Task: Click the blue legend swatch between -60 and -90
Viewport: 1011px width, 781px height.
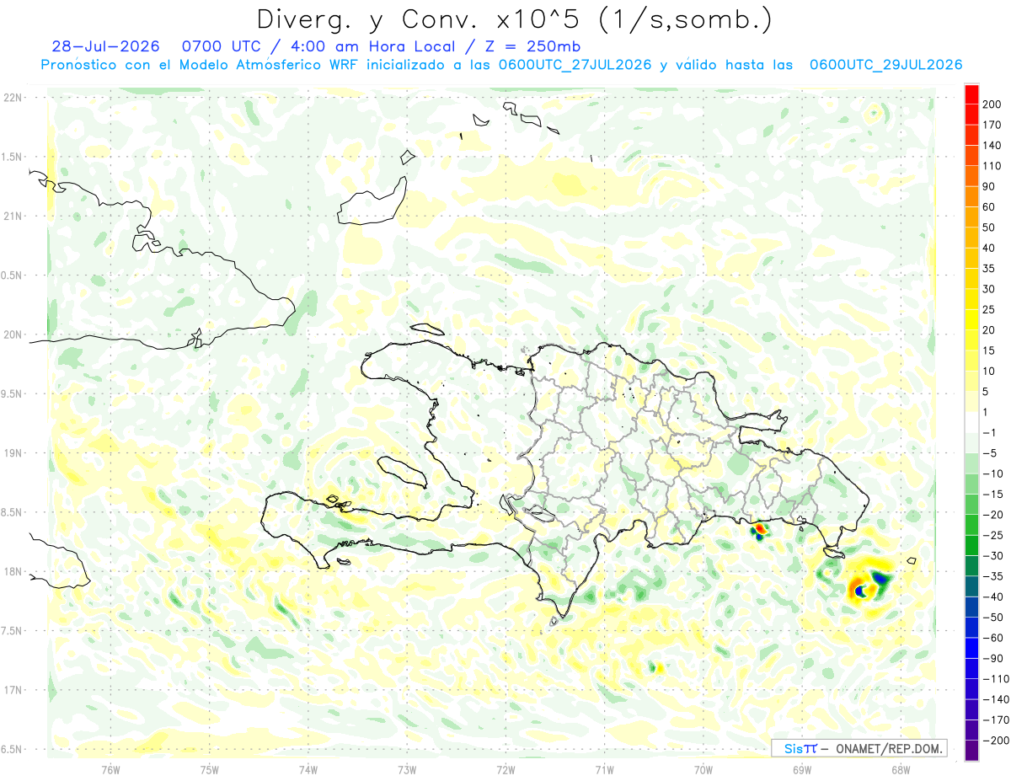Action: pos(971,649)
